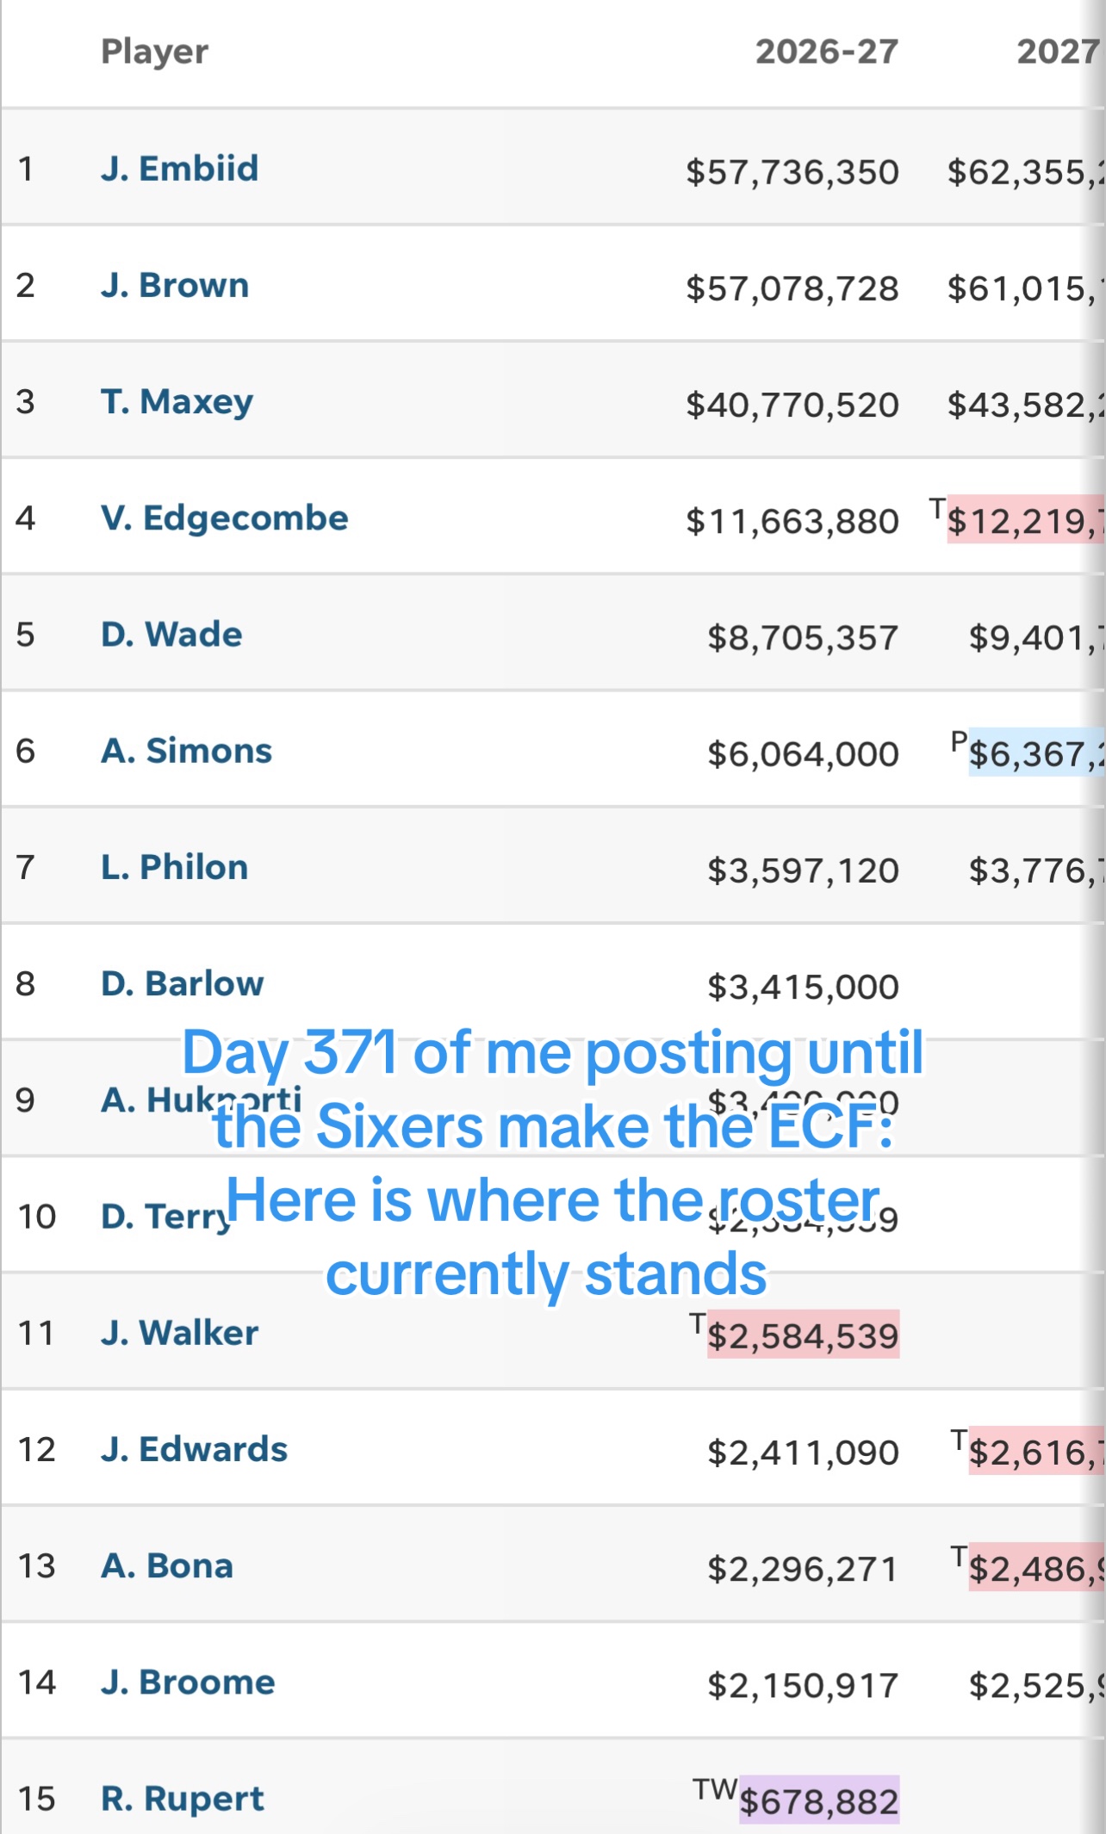View L. Philon's player page
The width and height of the screenshot is (1106, 1834).
pyautogui.click(x=174, y=867)
